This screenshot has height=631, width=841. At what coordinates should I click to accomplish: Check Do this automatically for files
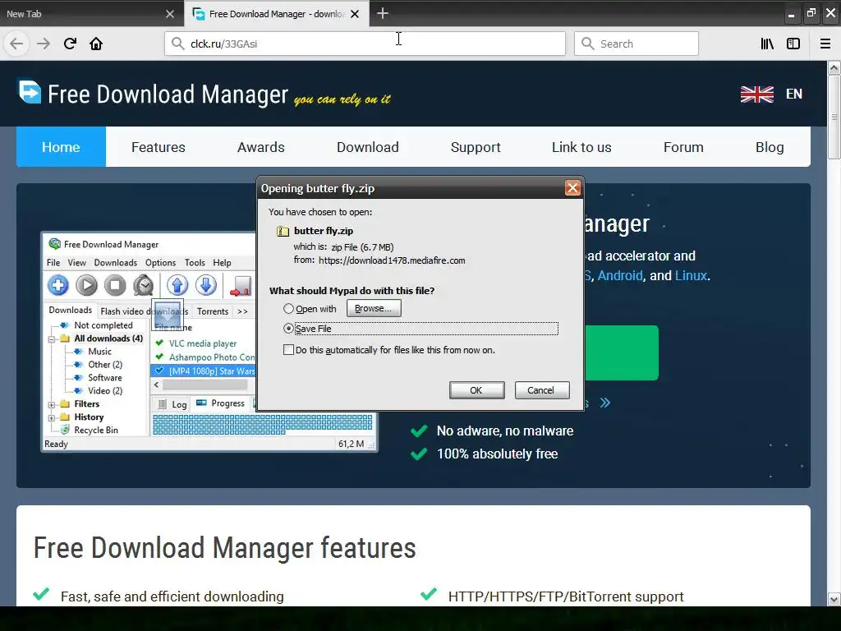(288, 350)
